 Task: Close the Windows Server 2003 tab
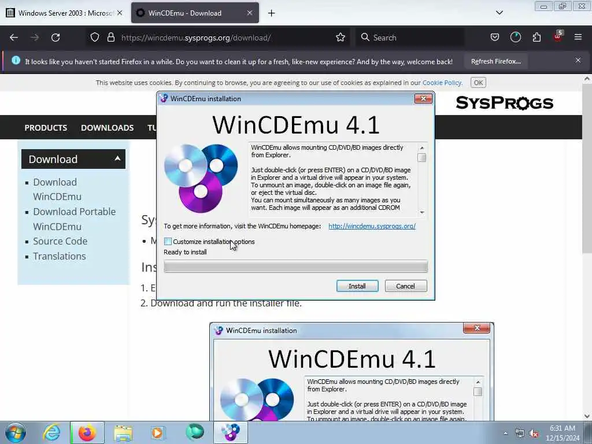click(x=119, y=13)
